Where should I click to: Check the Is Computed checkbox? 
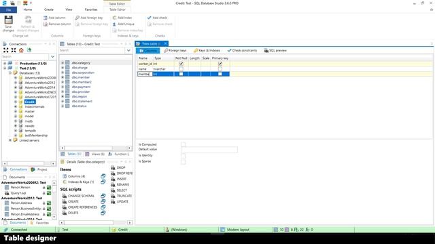(183, 144)
